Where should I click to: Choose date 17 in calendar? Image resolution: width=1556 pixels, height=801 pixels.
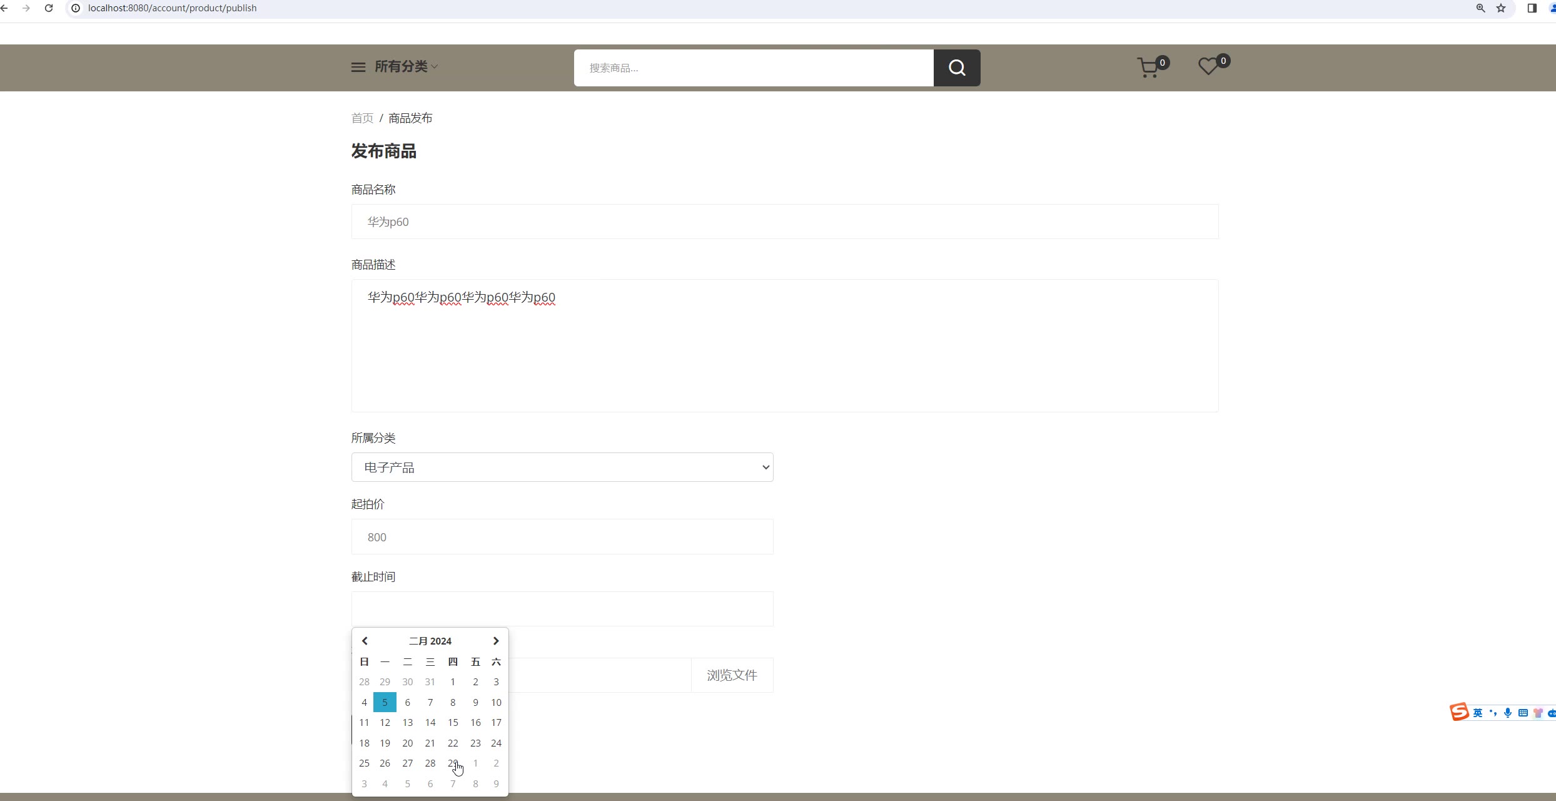pyautogui.click(x=496, y=722)
